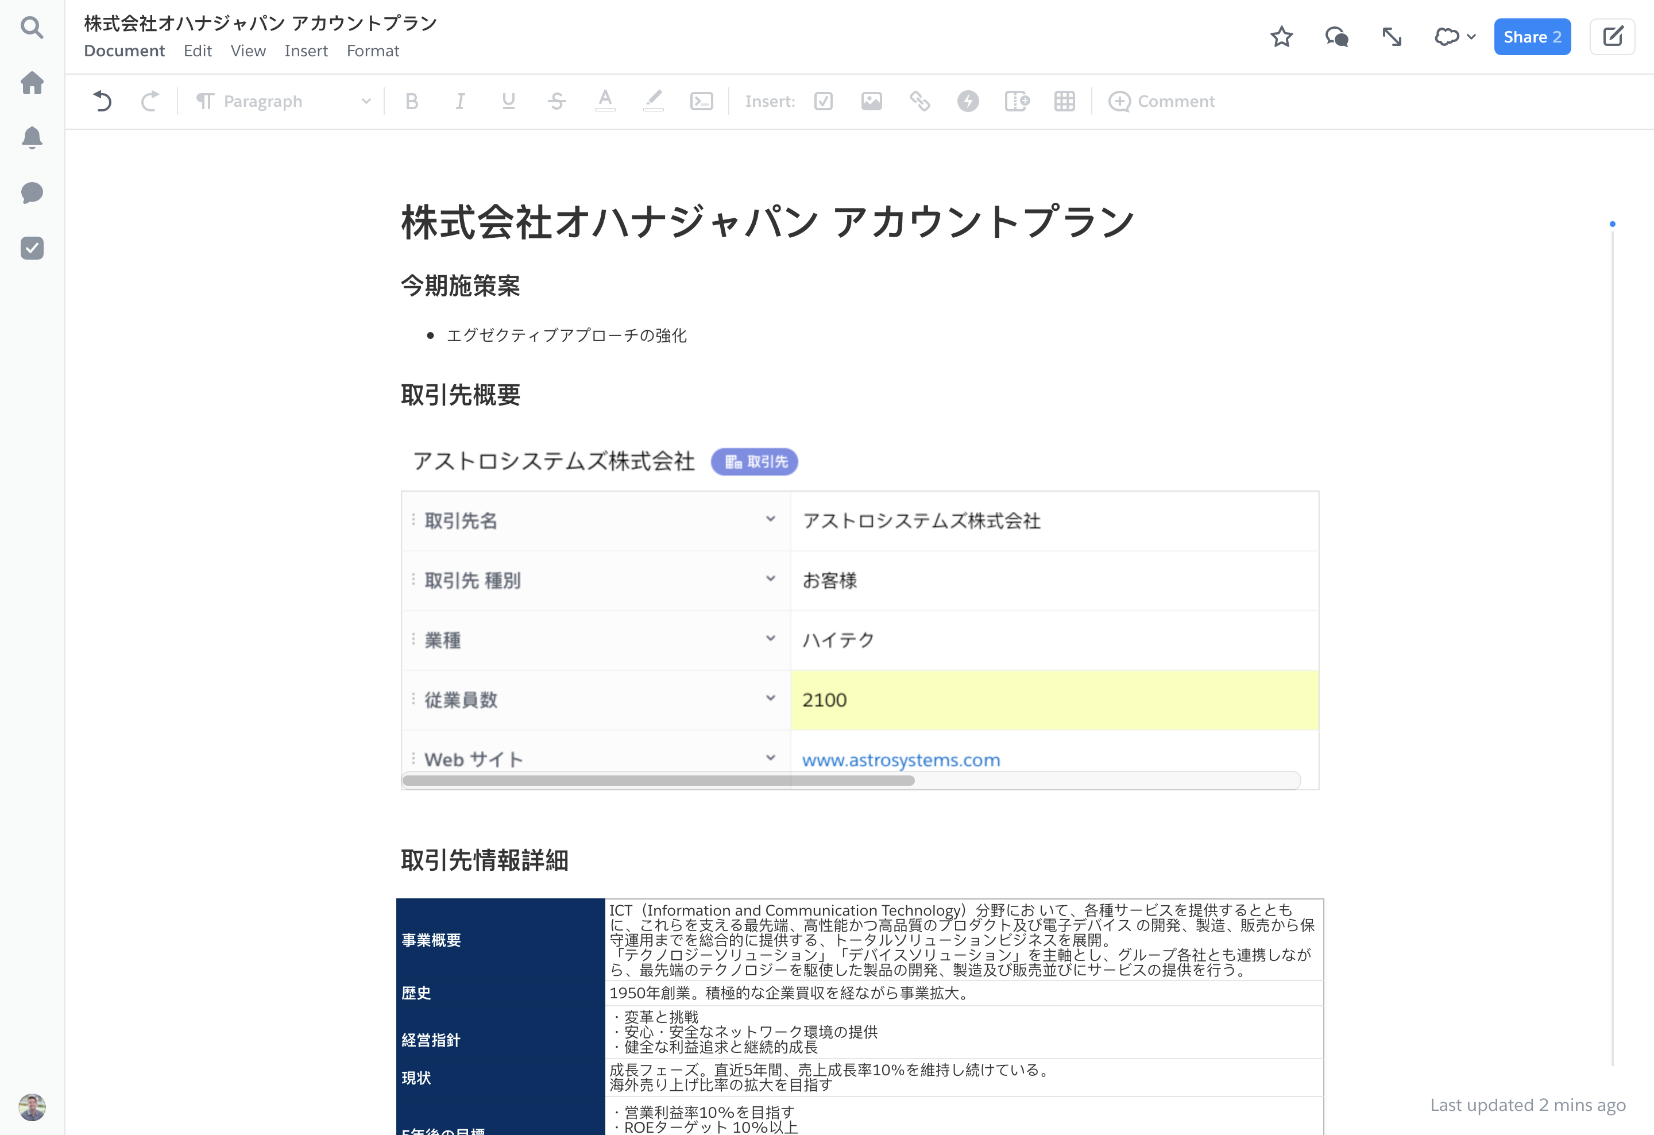Pick the text color tool

[x=605, y=101]
